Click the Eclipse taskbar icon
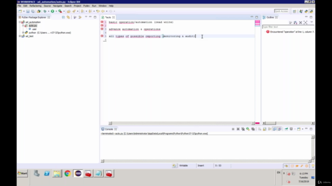This screenshot has width=332, height=186. pos(78,174)
